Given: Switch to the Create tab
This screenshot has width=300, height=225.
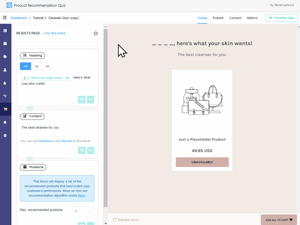Looking at the screenshot, I should pyautogui.click(x=202, y=18).
